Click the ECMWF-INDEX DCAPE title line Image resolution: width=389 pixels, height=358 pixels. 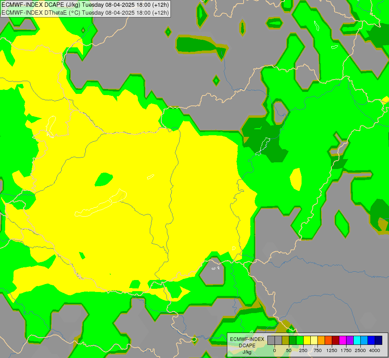tap(85, 5)
